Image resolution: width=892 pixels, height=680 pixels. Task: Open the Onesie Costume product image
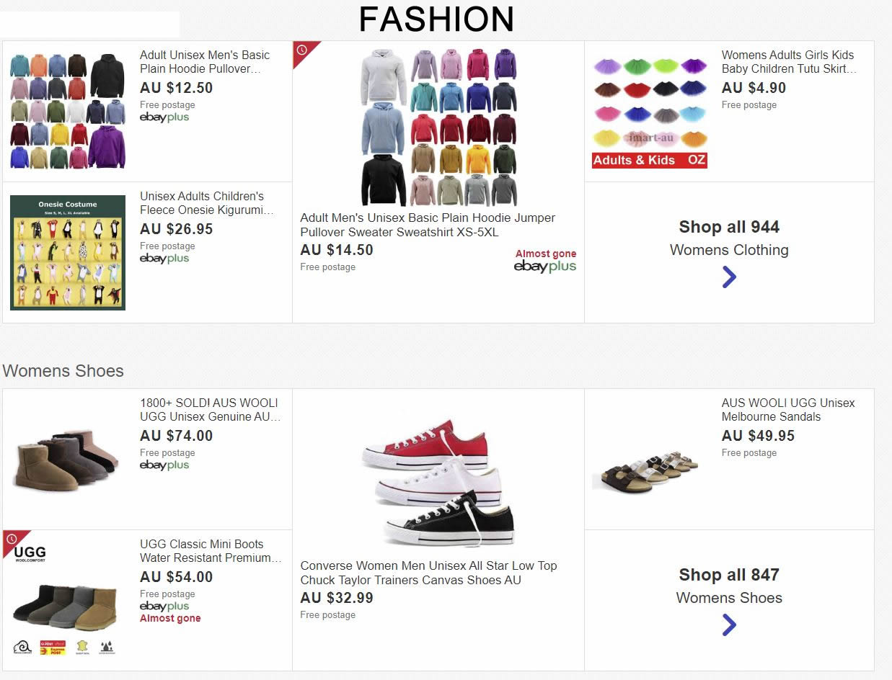click(x=68, y=252)
